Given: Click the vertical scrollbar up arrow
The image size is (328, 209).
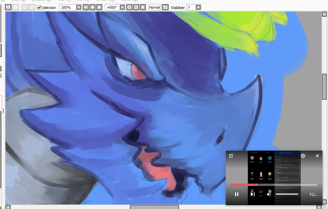Looking at the screenshot, I should coord(324,14).
